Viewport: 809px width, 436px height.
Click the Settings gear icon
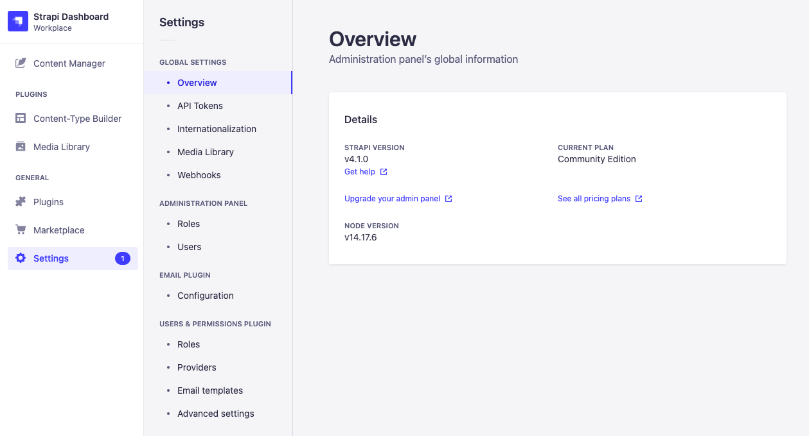[21, 258]
